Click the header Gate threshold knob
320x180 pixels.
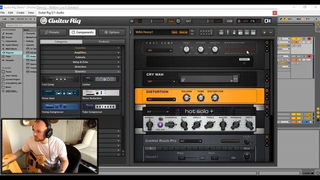tap(178, 21)
